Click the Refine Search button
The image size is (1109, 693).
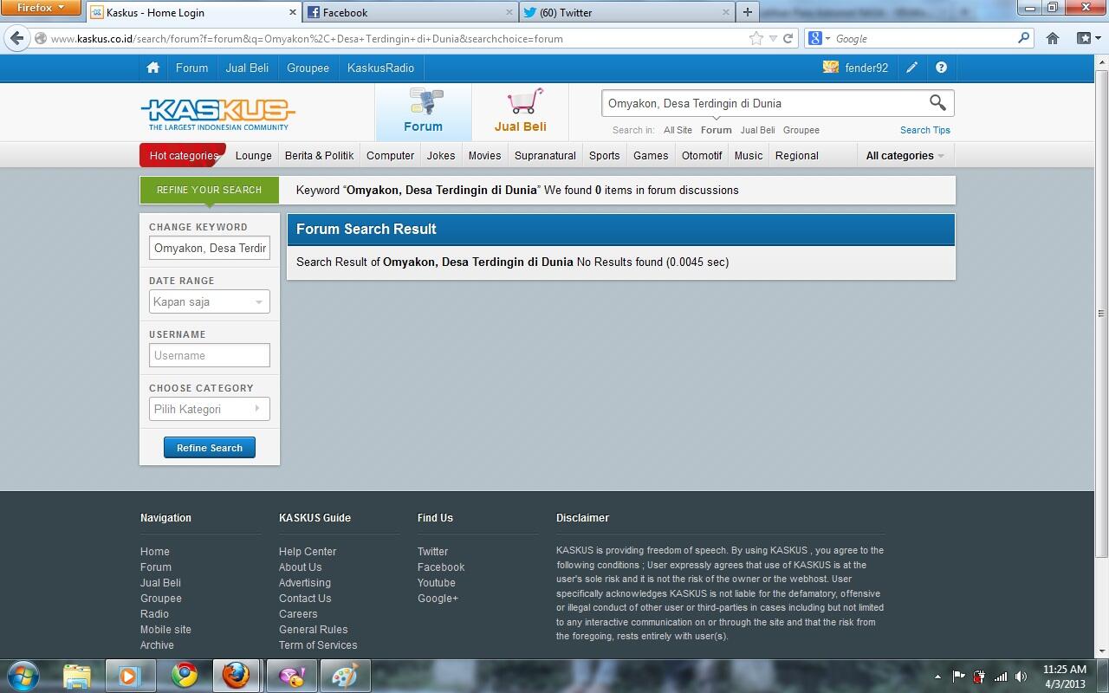tap(210, 448)
